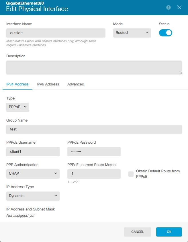Click the Cancel button
The image size is (188, 242).
point(137,232)
